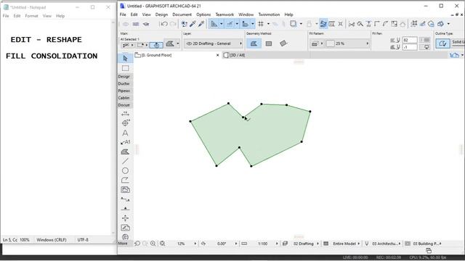The image size is (465, 261).
Task: Select the Inject Parameters syringe icon
Action: click(x=201, y=24)
